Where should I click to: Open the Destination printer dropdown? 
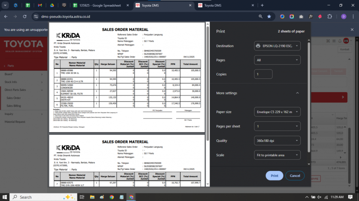(x=277, y=46)
